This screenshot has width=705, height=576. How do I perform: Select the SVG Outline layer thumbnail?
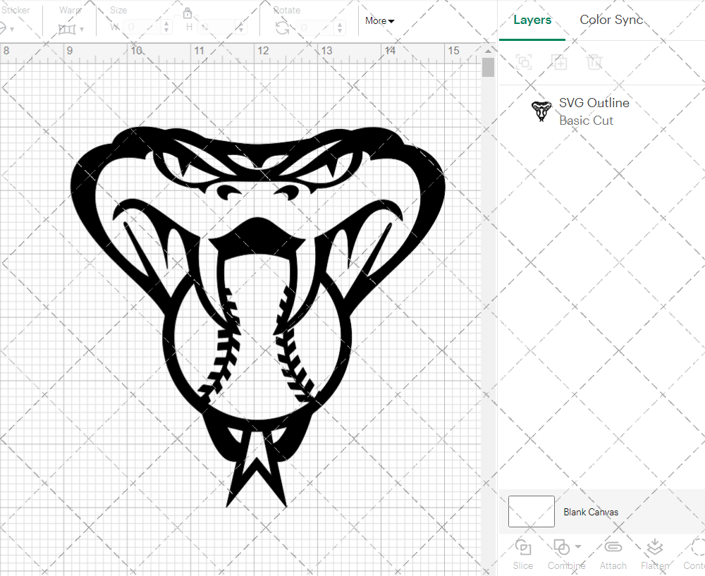[541, 110]
